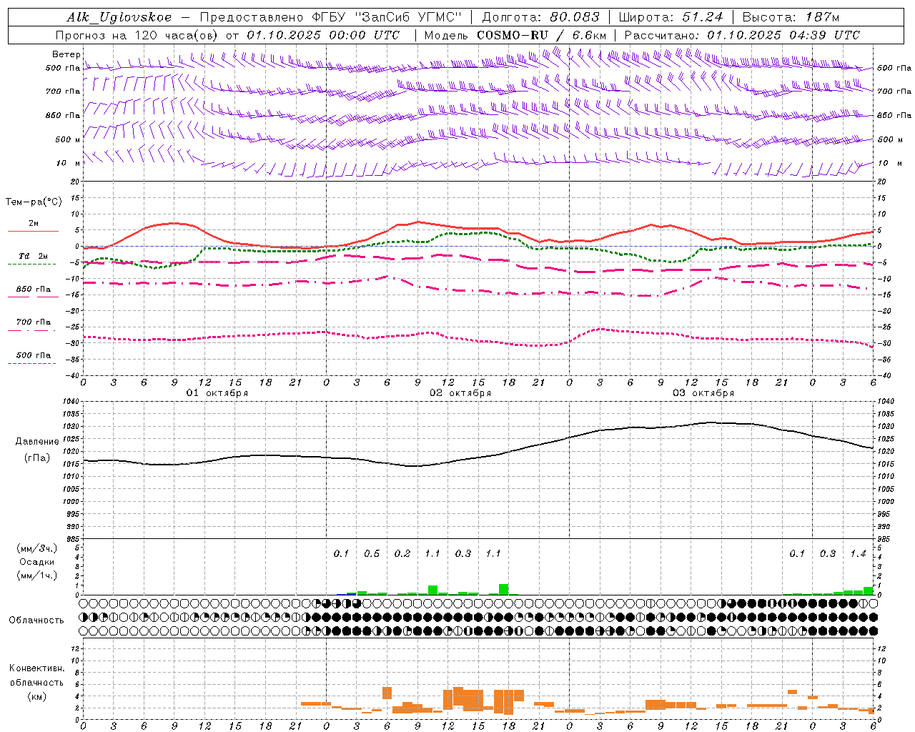Select the "(мм/3ч.)" precipitation unit label

coord(37,549)
